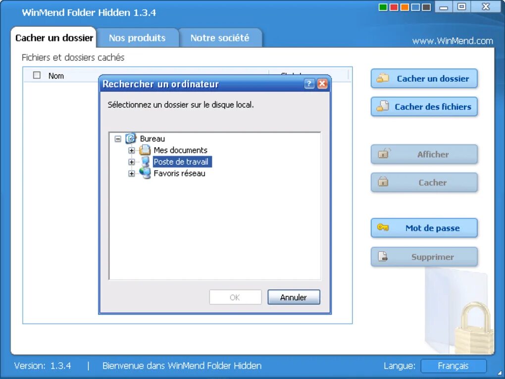
Task: Minimize the WinMend Folder Hidden window
Action: [444, 7]
